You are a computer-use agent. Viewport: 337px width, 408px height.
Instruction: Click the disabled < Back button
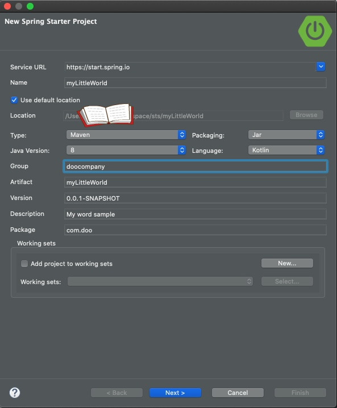tap(117, 393)
